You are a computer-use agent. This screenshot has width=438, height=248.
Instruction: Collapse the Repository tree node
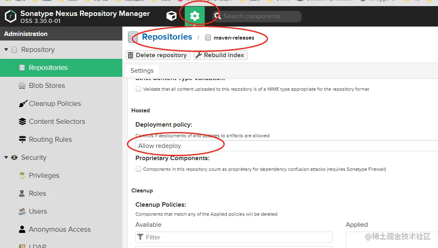[x=6, y=49]
